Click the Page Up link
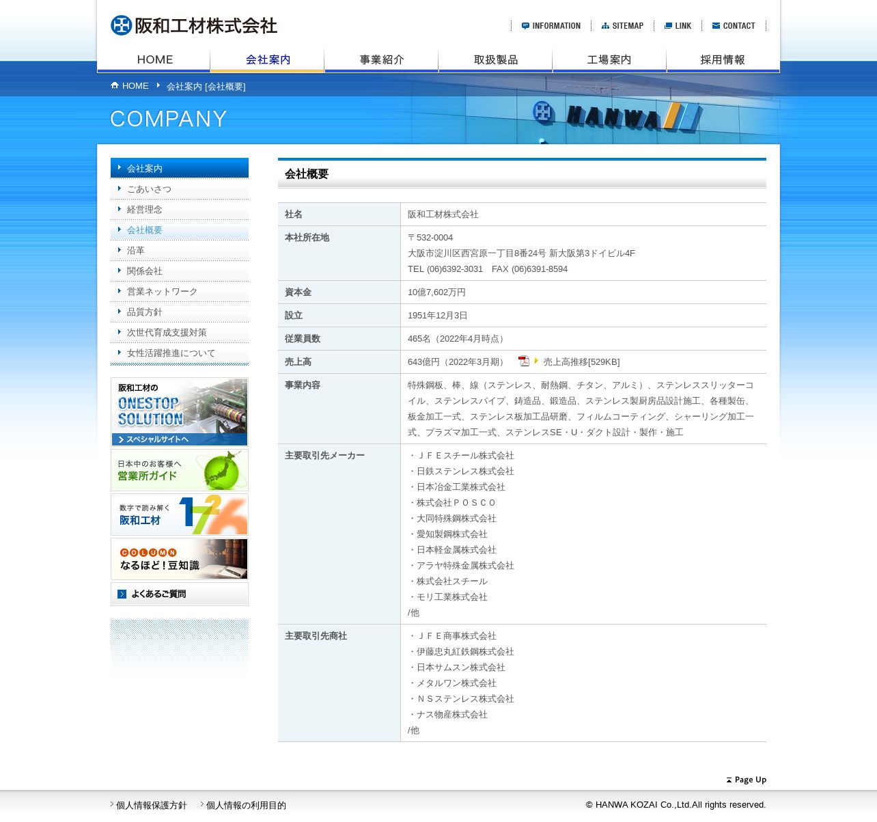Viewport: 877px width, 822px height. point(746,780)
